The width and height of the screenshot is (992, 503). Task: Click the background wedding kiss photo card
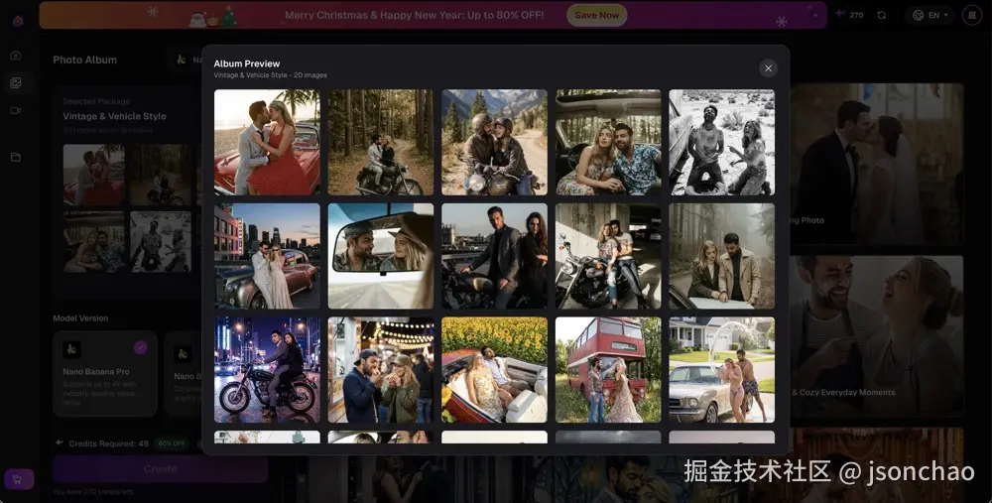coord(877,164)
